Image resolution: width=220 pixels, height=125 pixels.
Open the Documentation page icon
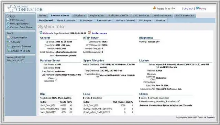coord(9,37)
